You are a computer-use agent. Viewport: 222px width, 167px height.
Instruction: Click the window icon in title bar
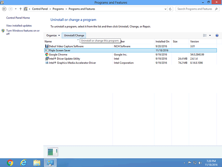click(2, 2)
